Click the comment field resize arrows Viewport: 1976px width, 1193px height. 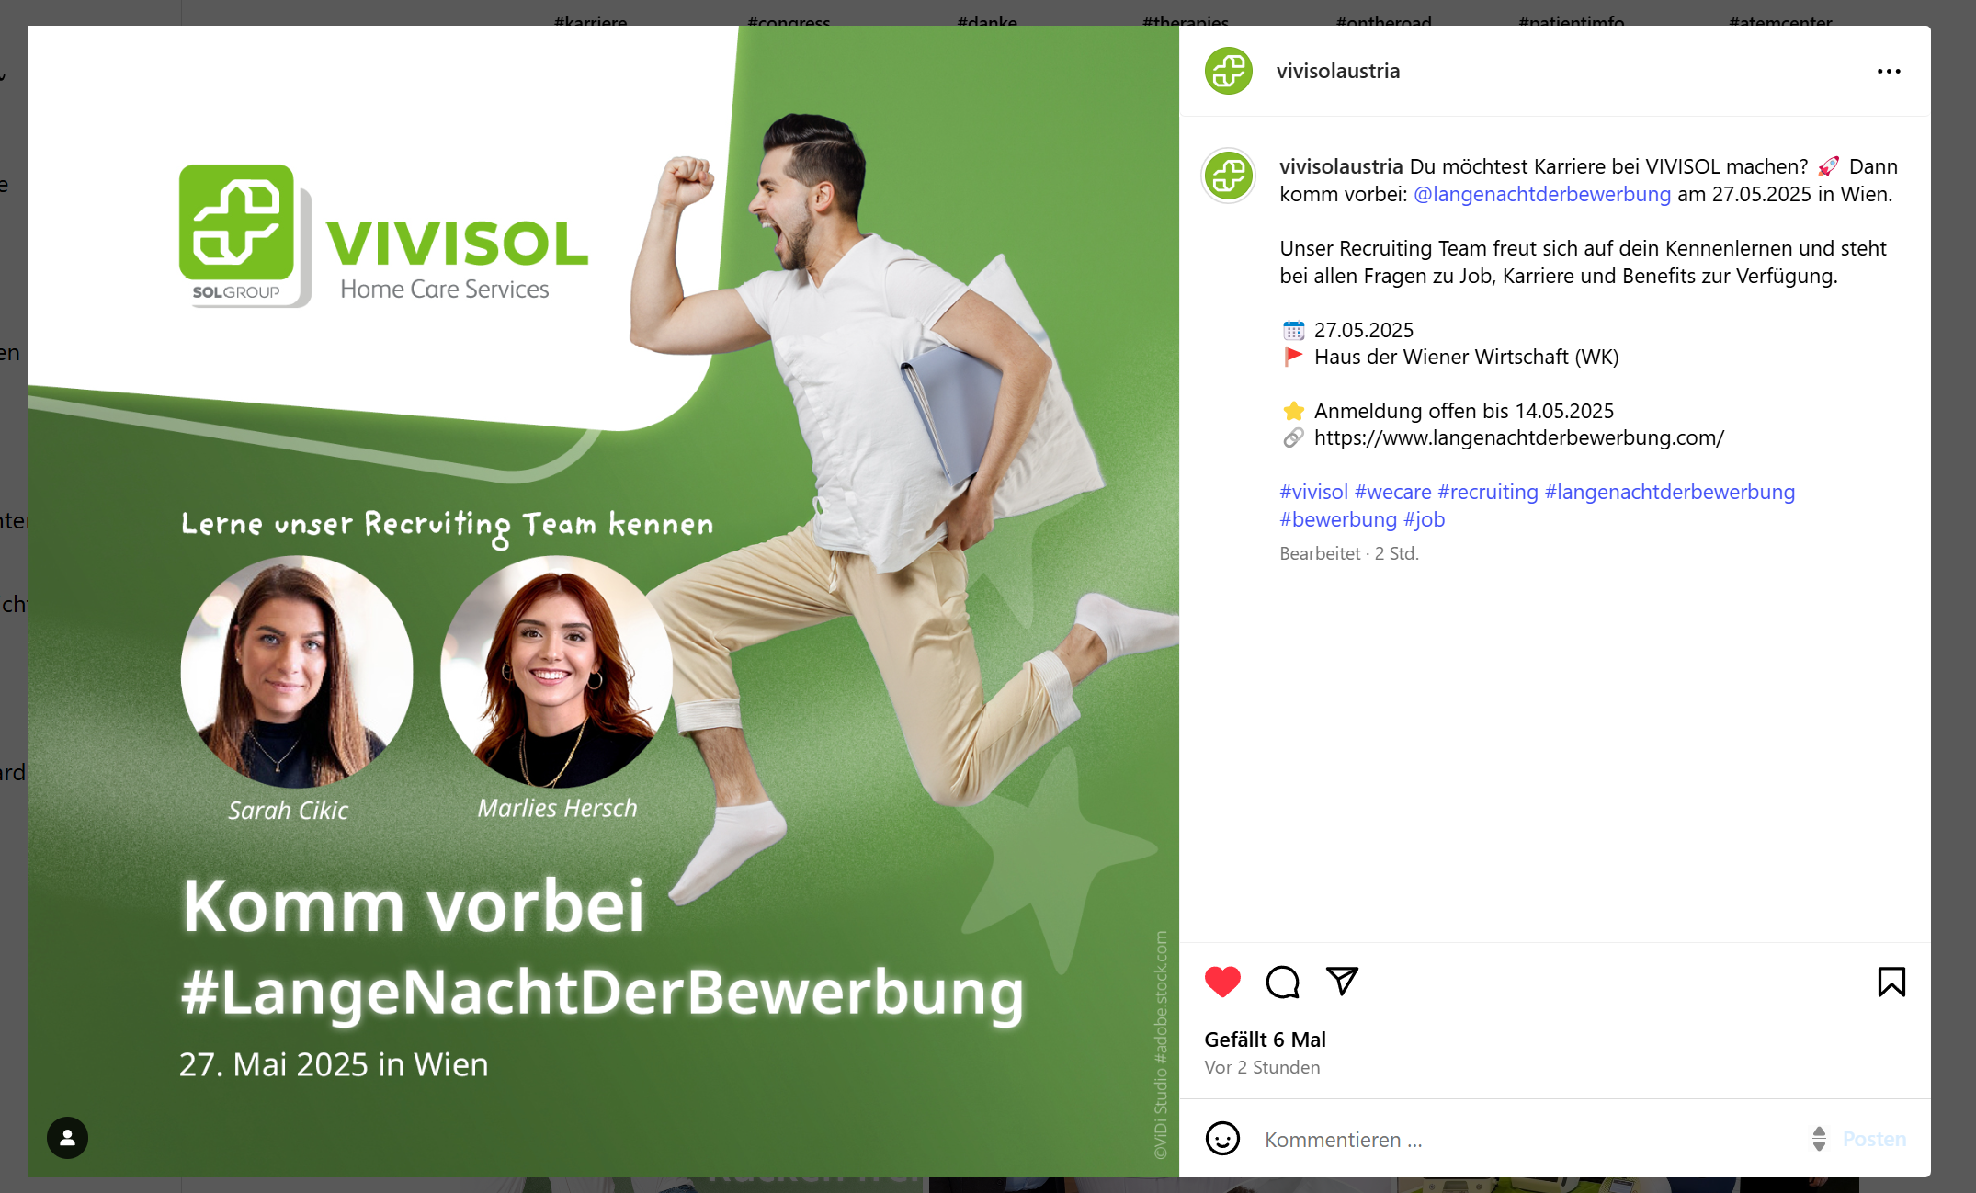(x=1819, y=1139)
